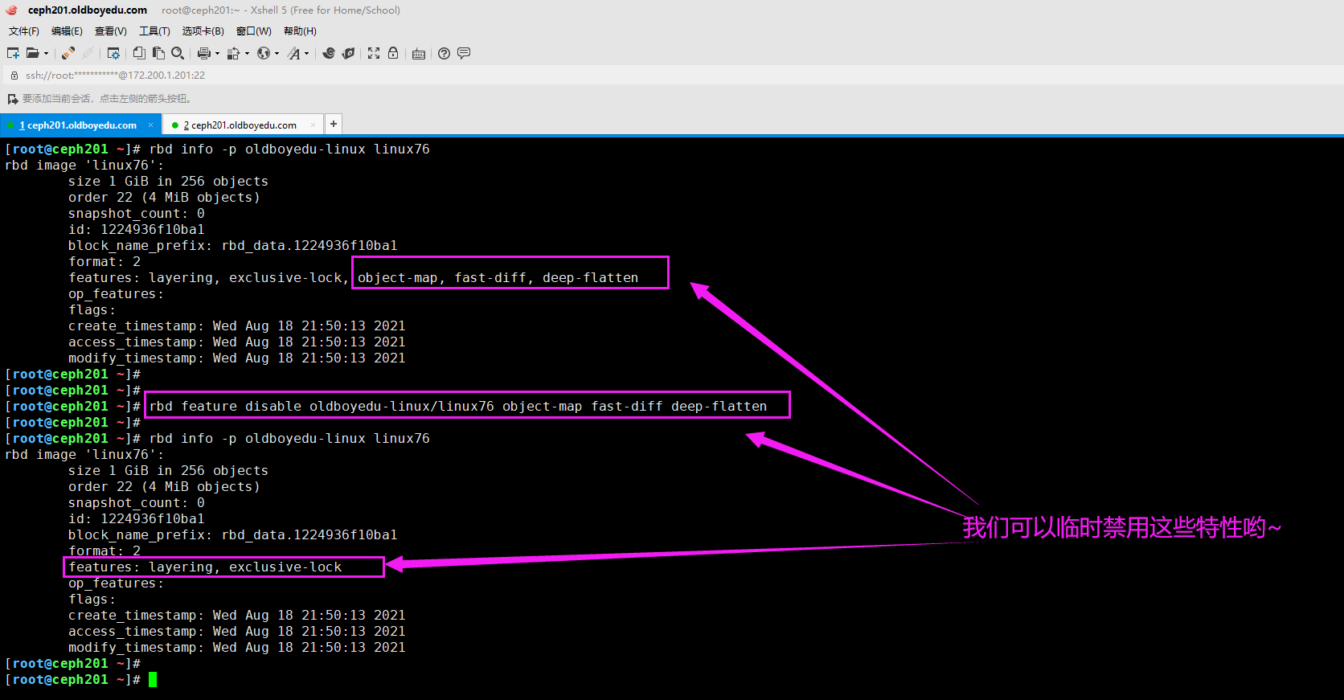The height and width of the screenshot is (700, 1344).
Task: Toggle the lock screen padlock icon
Action: pyautogui.click(x=393, y=53)
